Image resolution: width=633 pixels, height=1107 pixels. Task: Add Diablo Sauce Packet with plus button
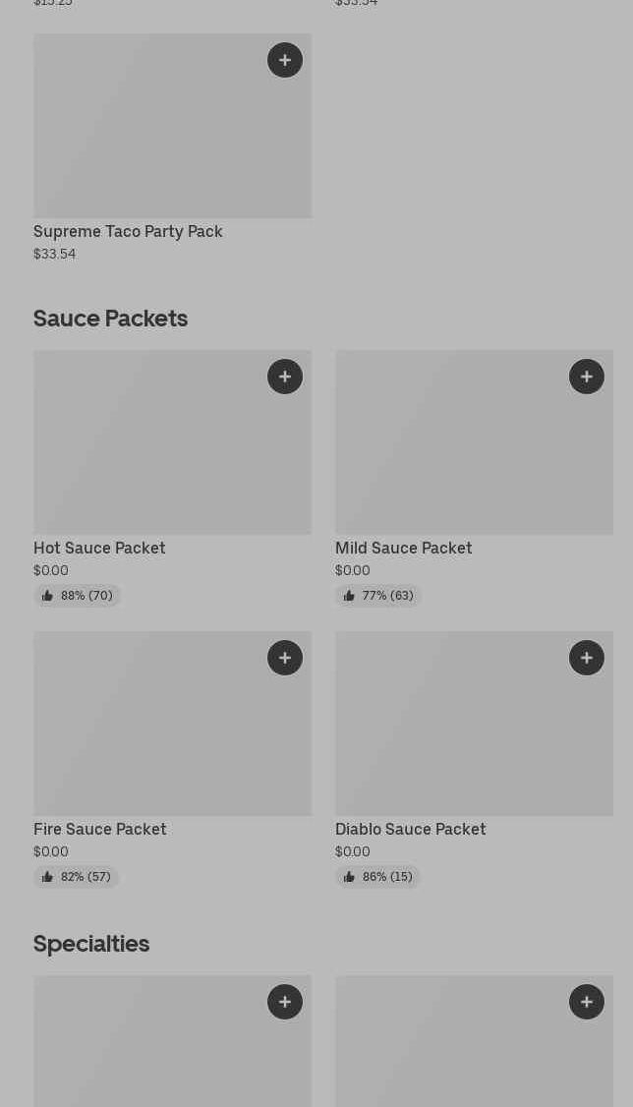587,658
